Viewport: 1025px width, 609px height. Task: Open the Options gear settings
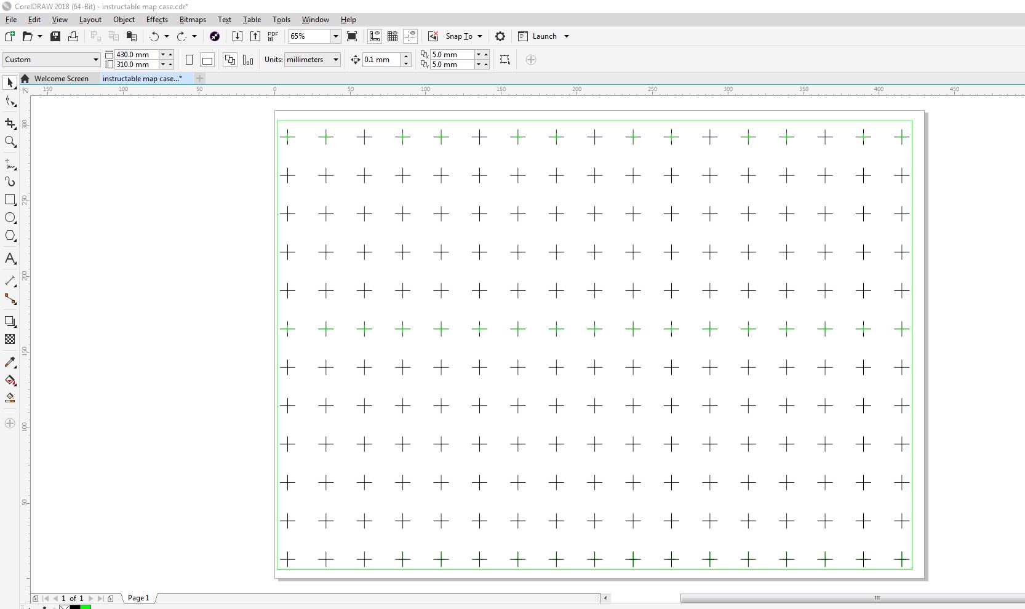pyautogui.click(x=500, y=36)
